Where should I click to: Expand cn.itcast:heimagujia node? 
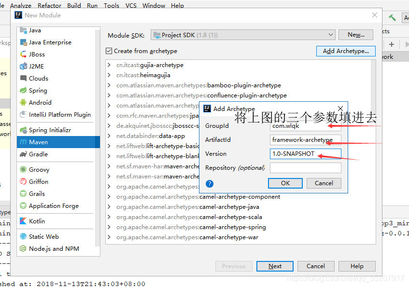[x=109, y=75]
